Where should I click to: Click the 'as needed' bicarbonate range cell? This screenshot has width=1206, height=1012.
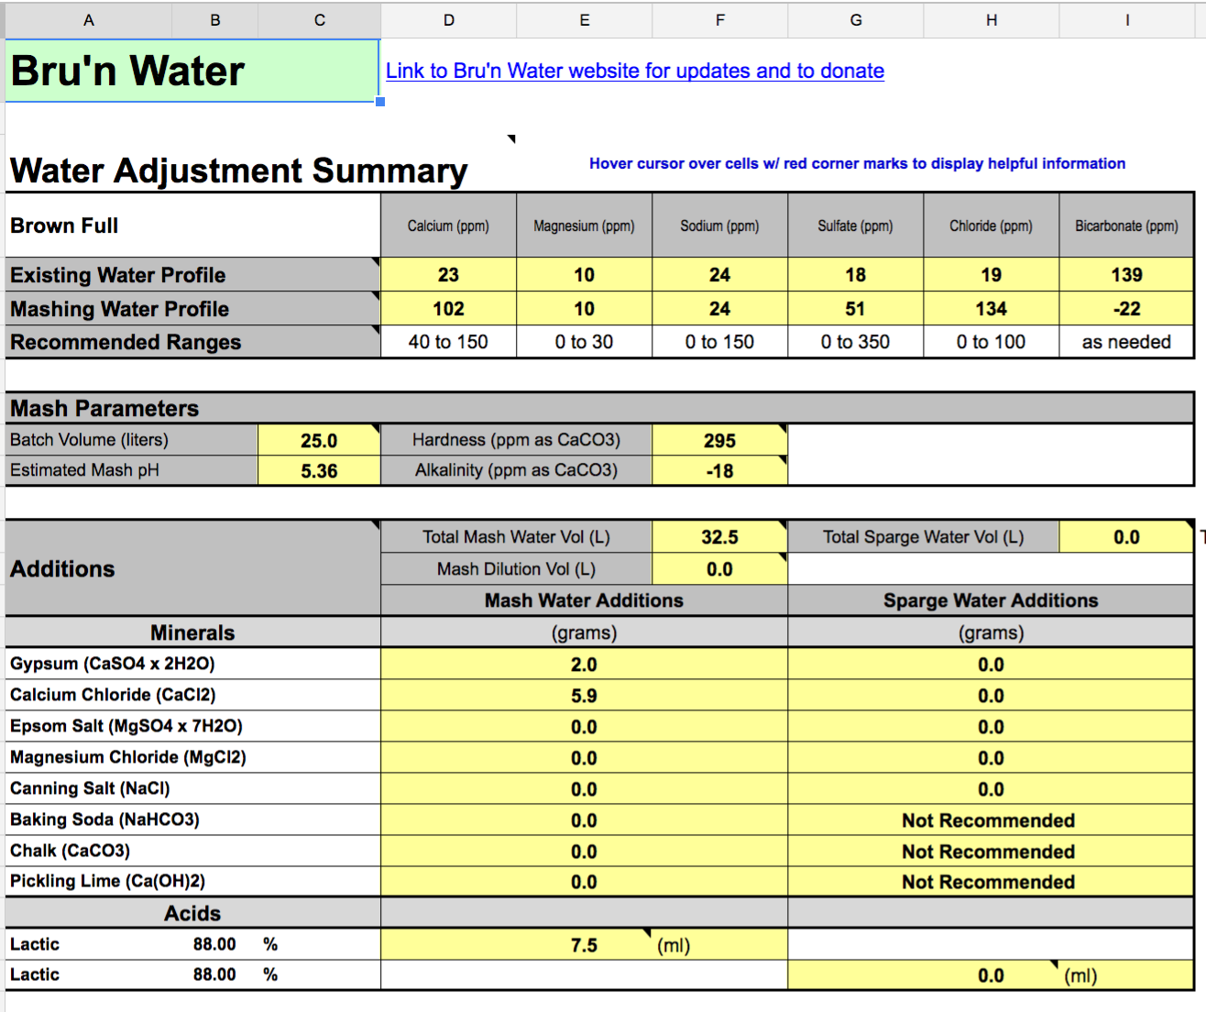1127,342
